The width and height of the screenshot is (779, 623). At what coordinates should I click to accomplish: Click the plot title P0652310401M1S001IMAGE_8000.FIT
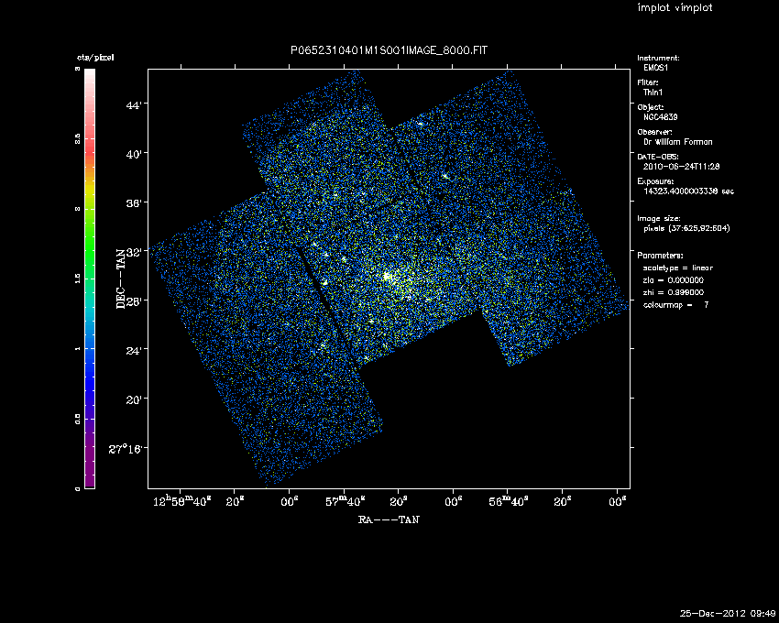point(389,50)
